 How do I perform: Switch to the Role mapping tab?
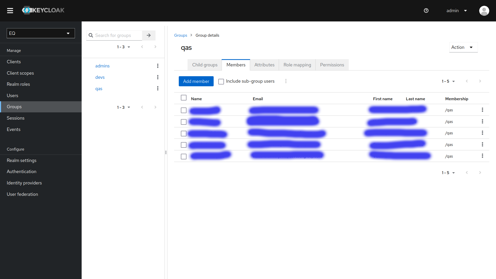297,65
